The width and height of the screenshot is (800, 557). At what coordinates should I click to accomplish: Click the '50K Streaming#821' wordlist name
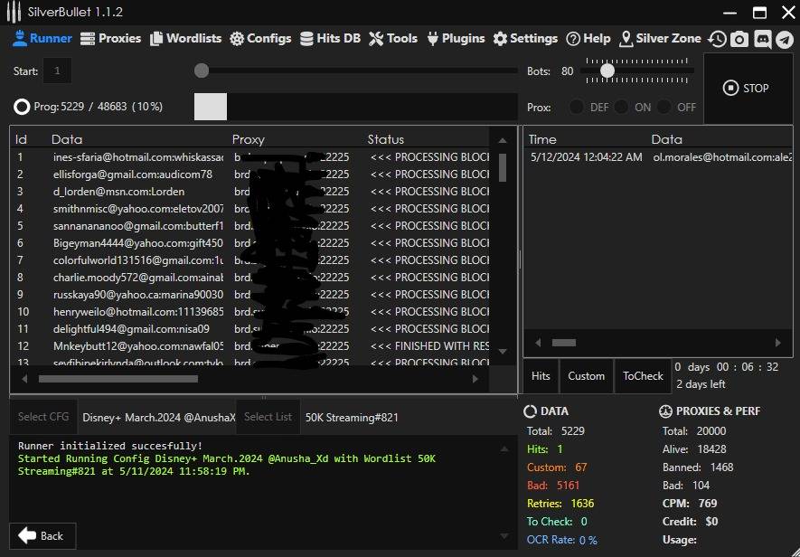pyautogui.click(x=352, y=418)
